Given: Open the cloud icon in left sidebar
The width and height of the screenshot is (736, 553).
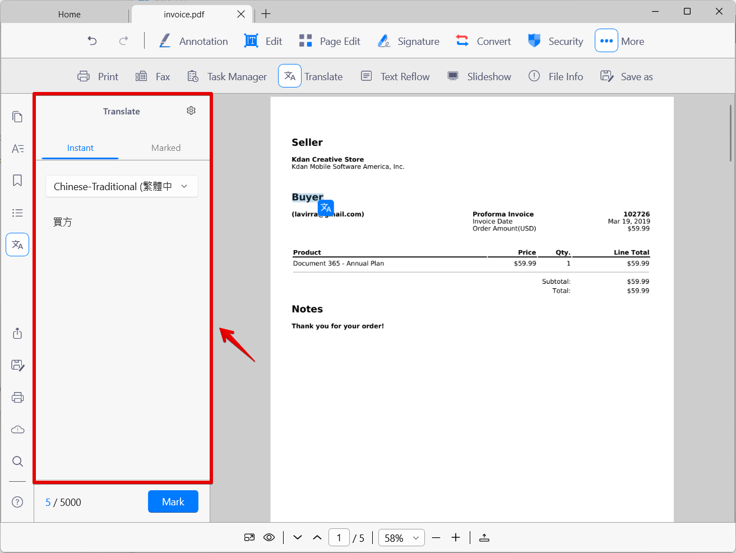Looking at the screenshot, I should [x=17, y=430].
